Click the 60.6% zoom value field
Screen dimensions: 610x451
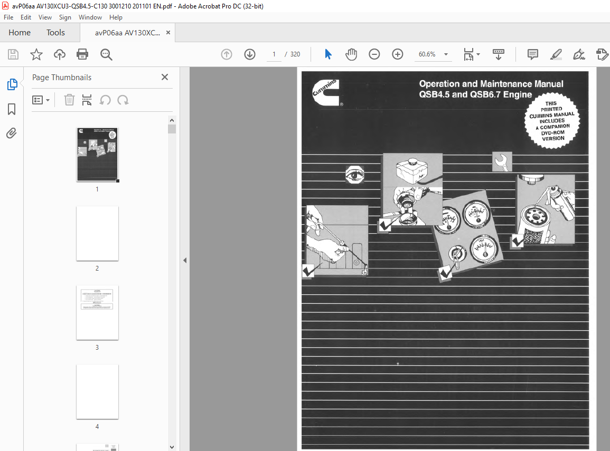(427, 54)
